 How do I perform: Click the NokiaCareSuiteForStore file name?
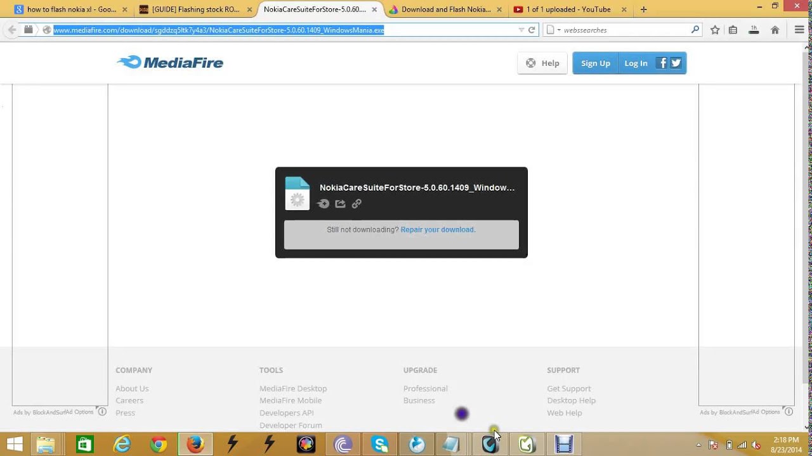(x=417, y=187)
